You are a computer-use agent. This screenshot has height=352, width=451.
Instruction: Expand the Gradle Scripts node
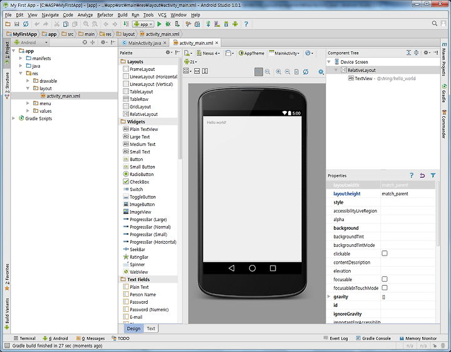point(13,118)
